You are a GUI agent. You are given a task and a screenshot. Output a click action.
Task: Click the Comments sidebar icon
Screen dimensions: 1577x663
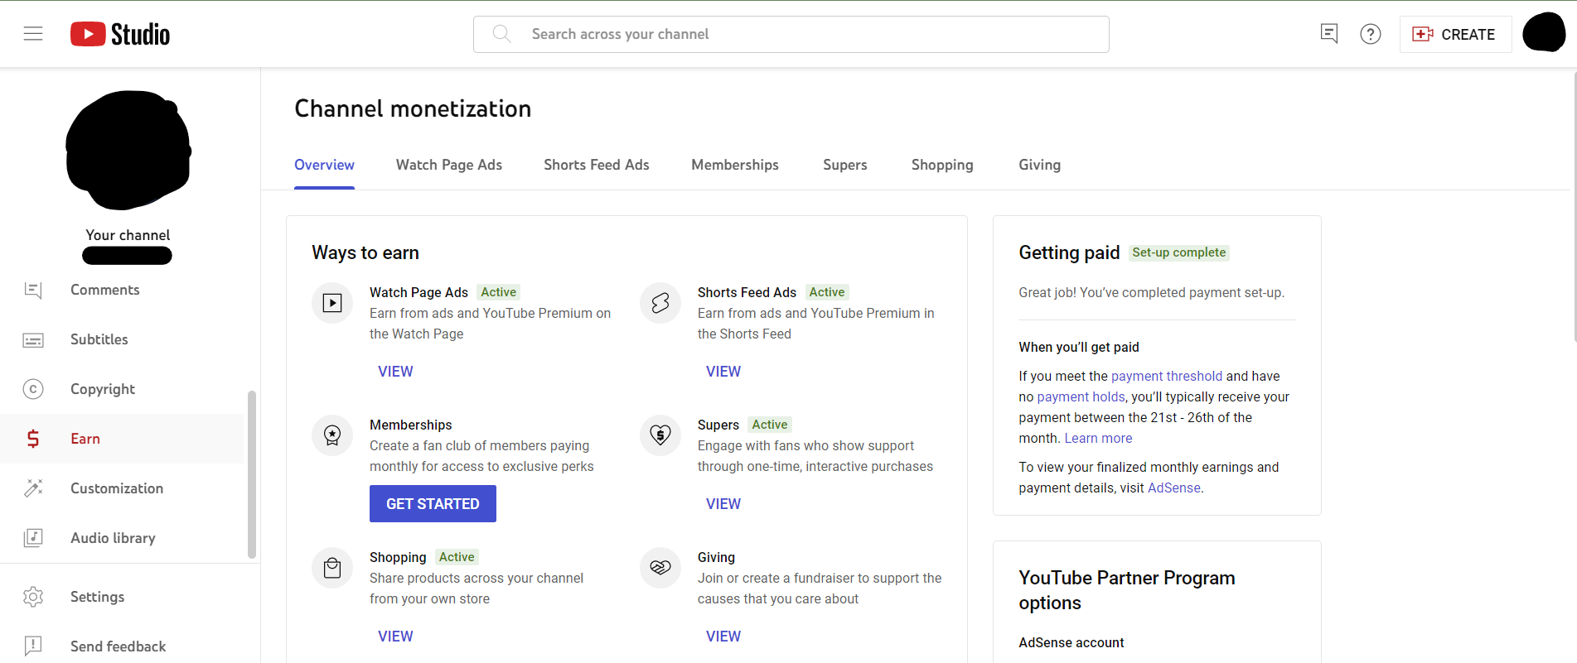pyautogui.click(x=33, y=290)
